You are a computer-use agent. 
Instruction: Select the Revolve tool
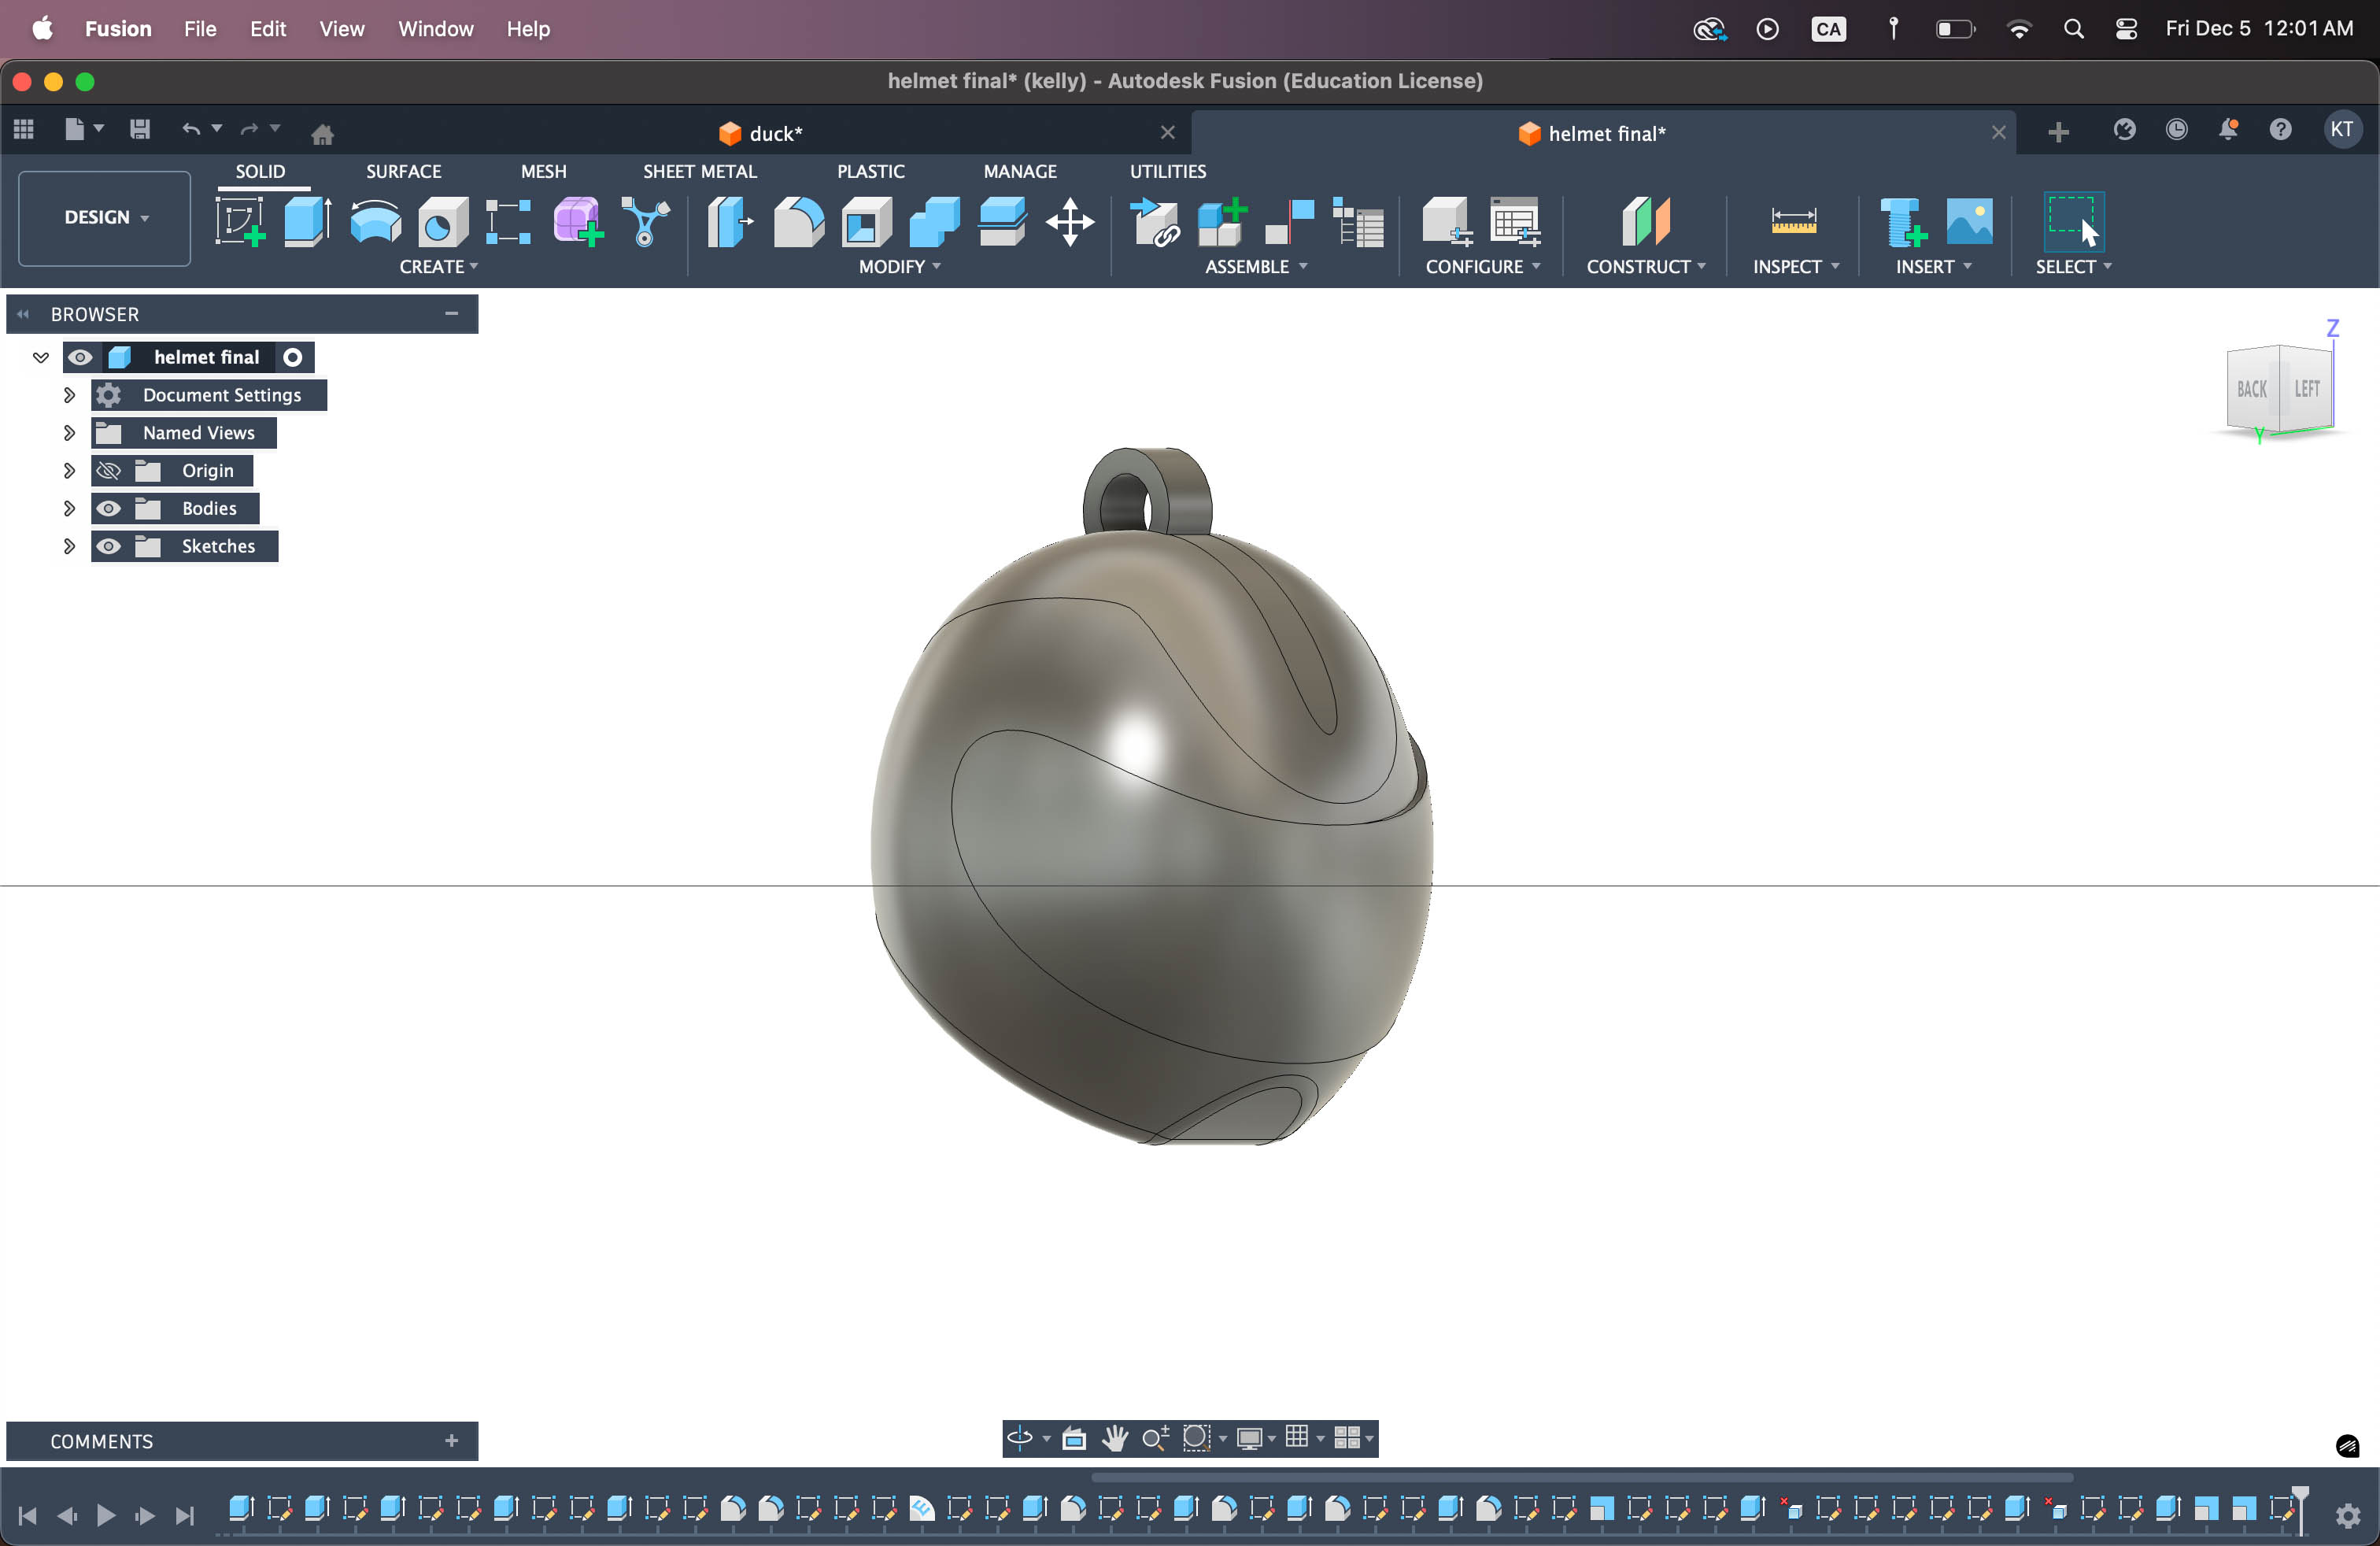pyautogui.click(x=375, y=221)
